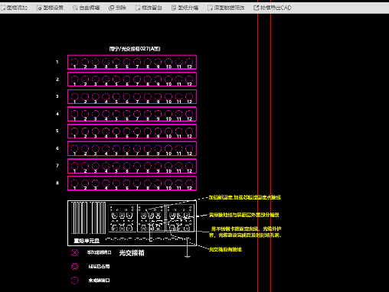Select the 删除 delete tool

[x=117, y=8]
